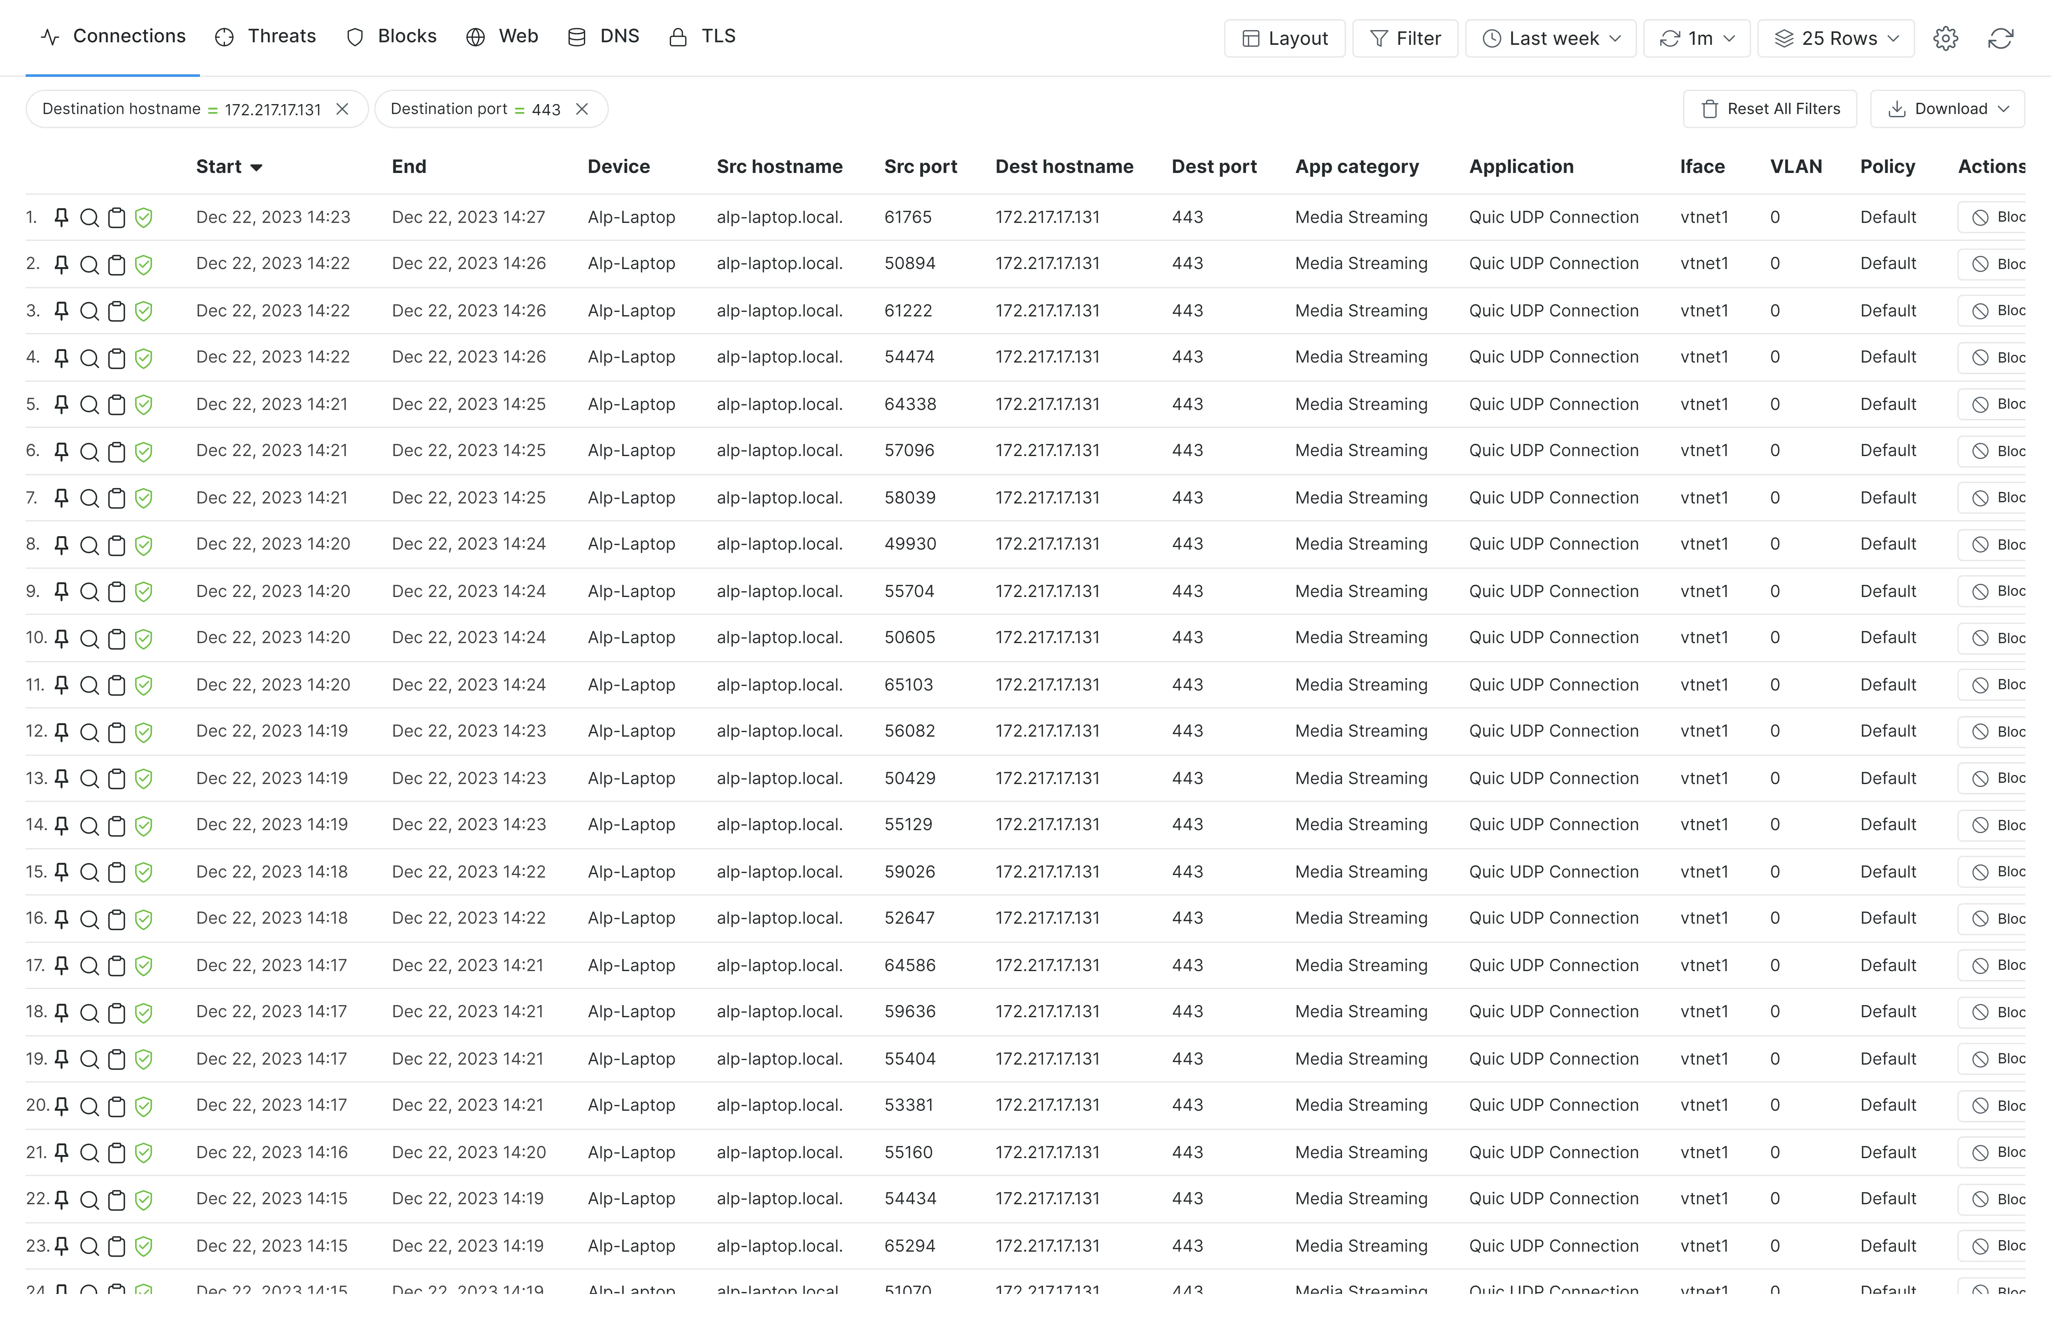The width and height of the screenshot is (2051, 1317).
Task: Click the Src port column header
Action: pyautogui.click(x=921, y=167)
